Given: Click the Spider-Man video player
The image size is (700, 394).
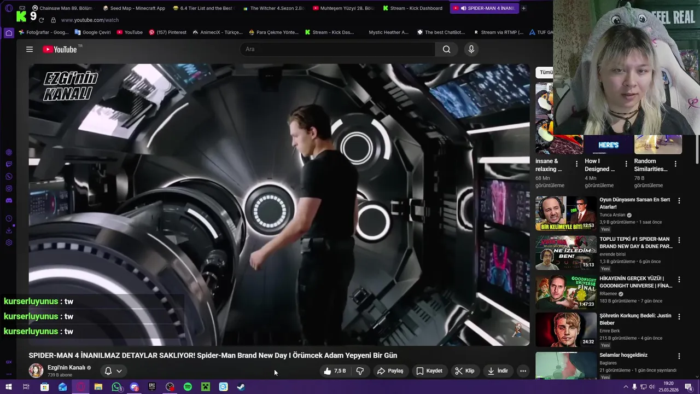Looking at the screenshot, I should [279, 205].
